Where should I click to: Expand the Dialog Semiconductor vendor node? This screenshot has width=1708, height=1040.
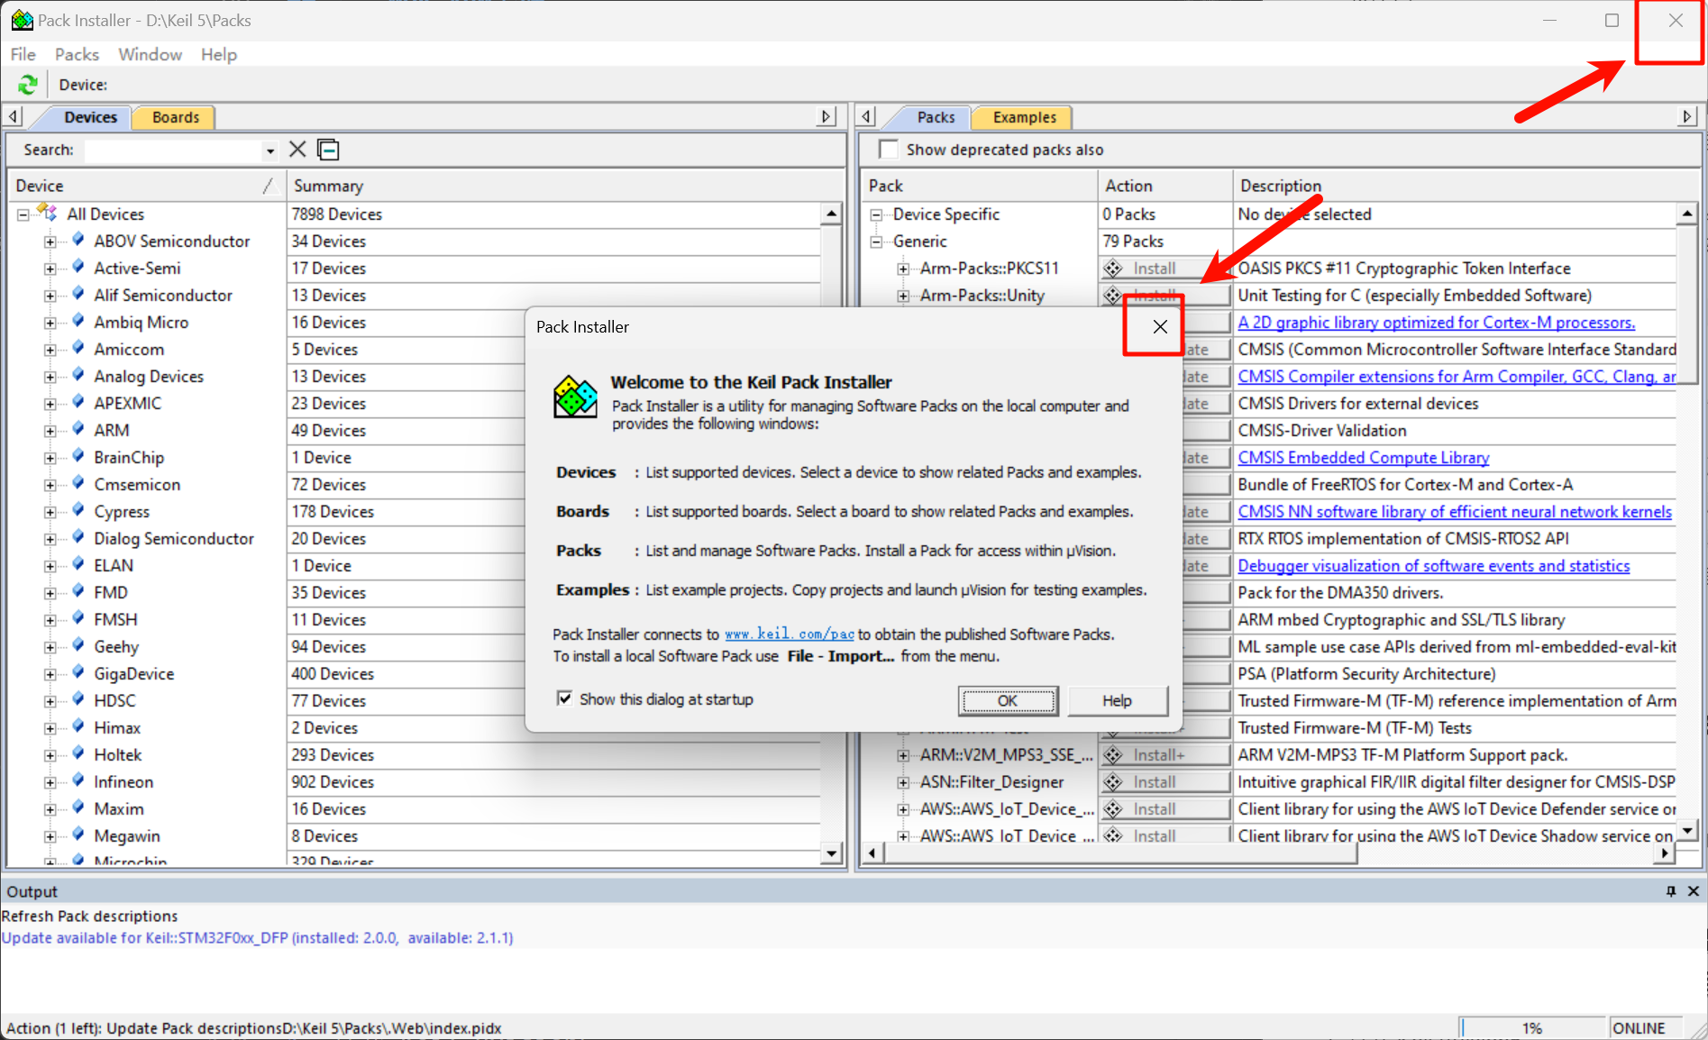pyautogui.click(x=50, y=539)
